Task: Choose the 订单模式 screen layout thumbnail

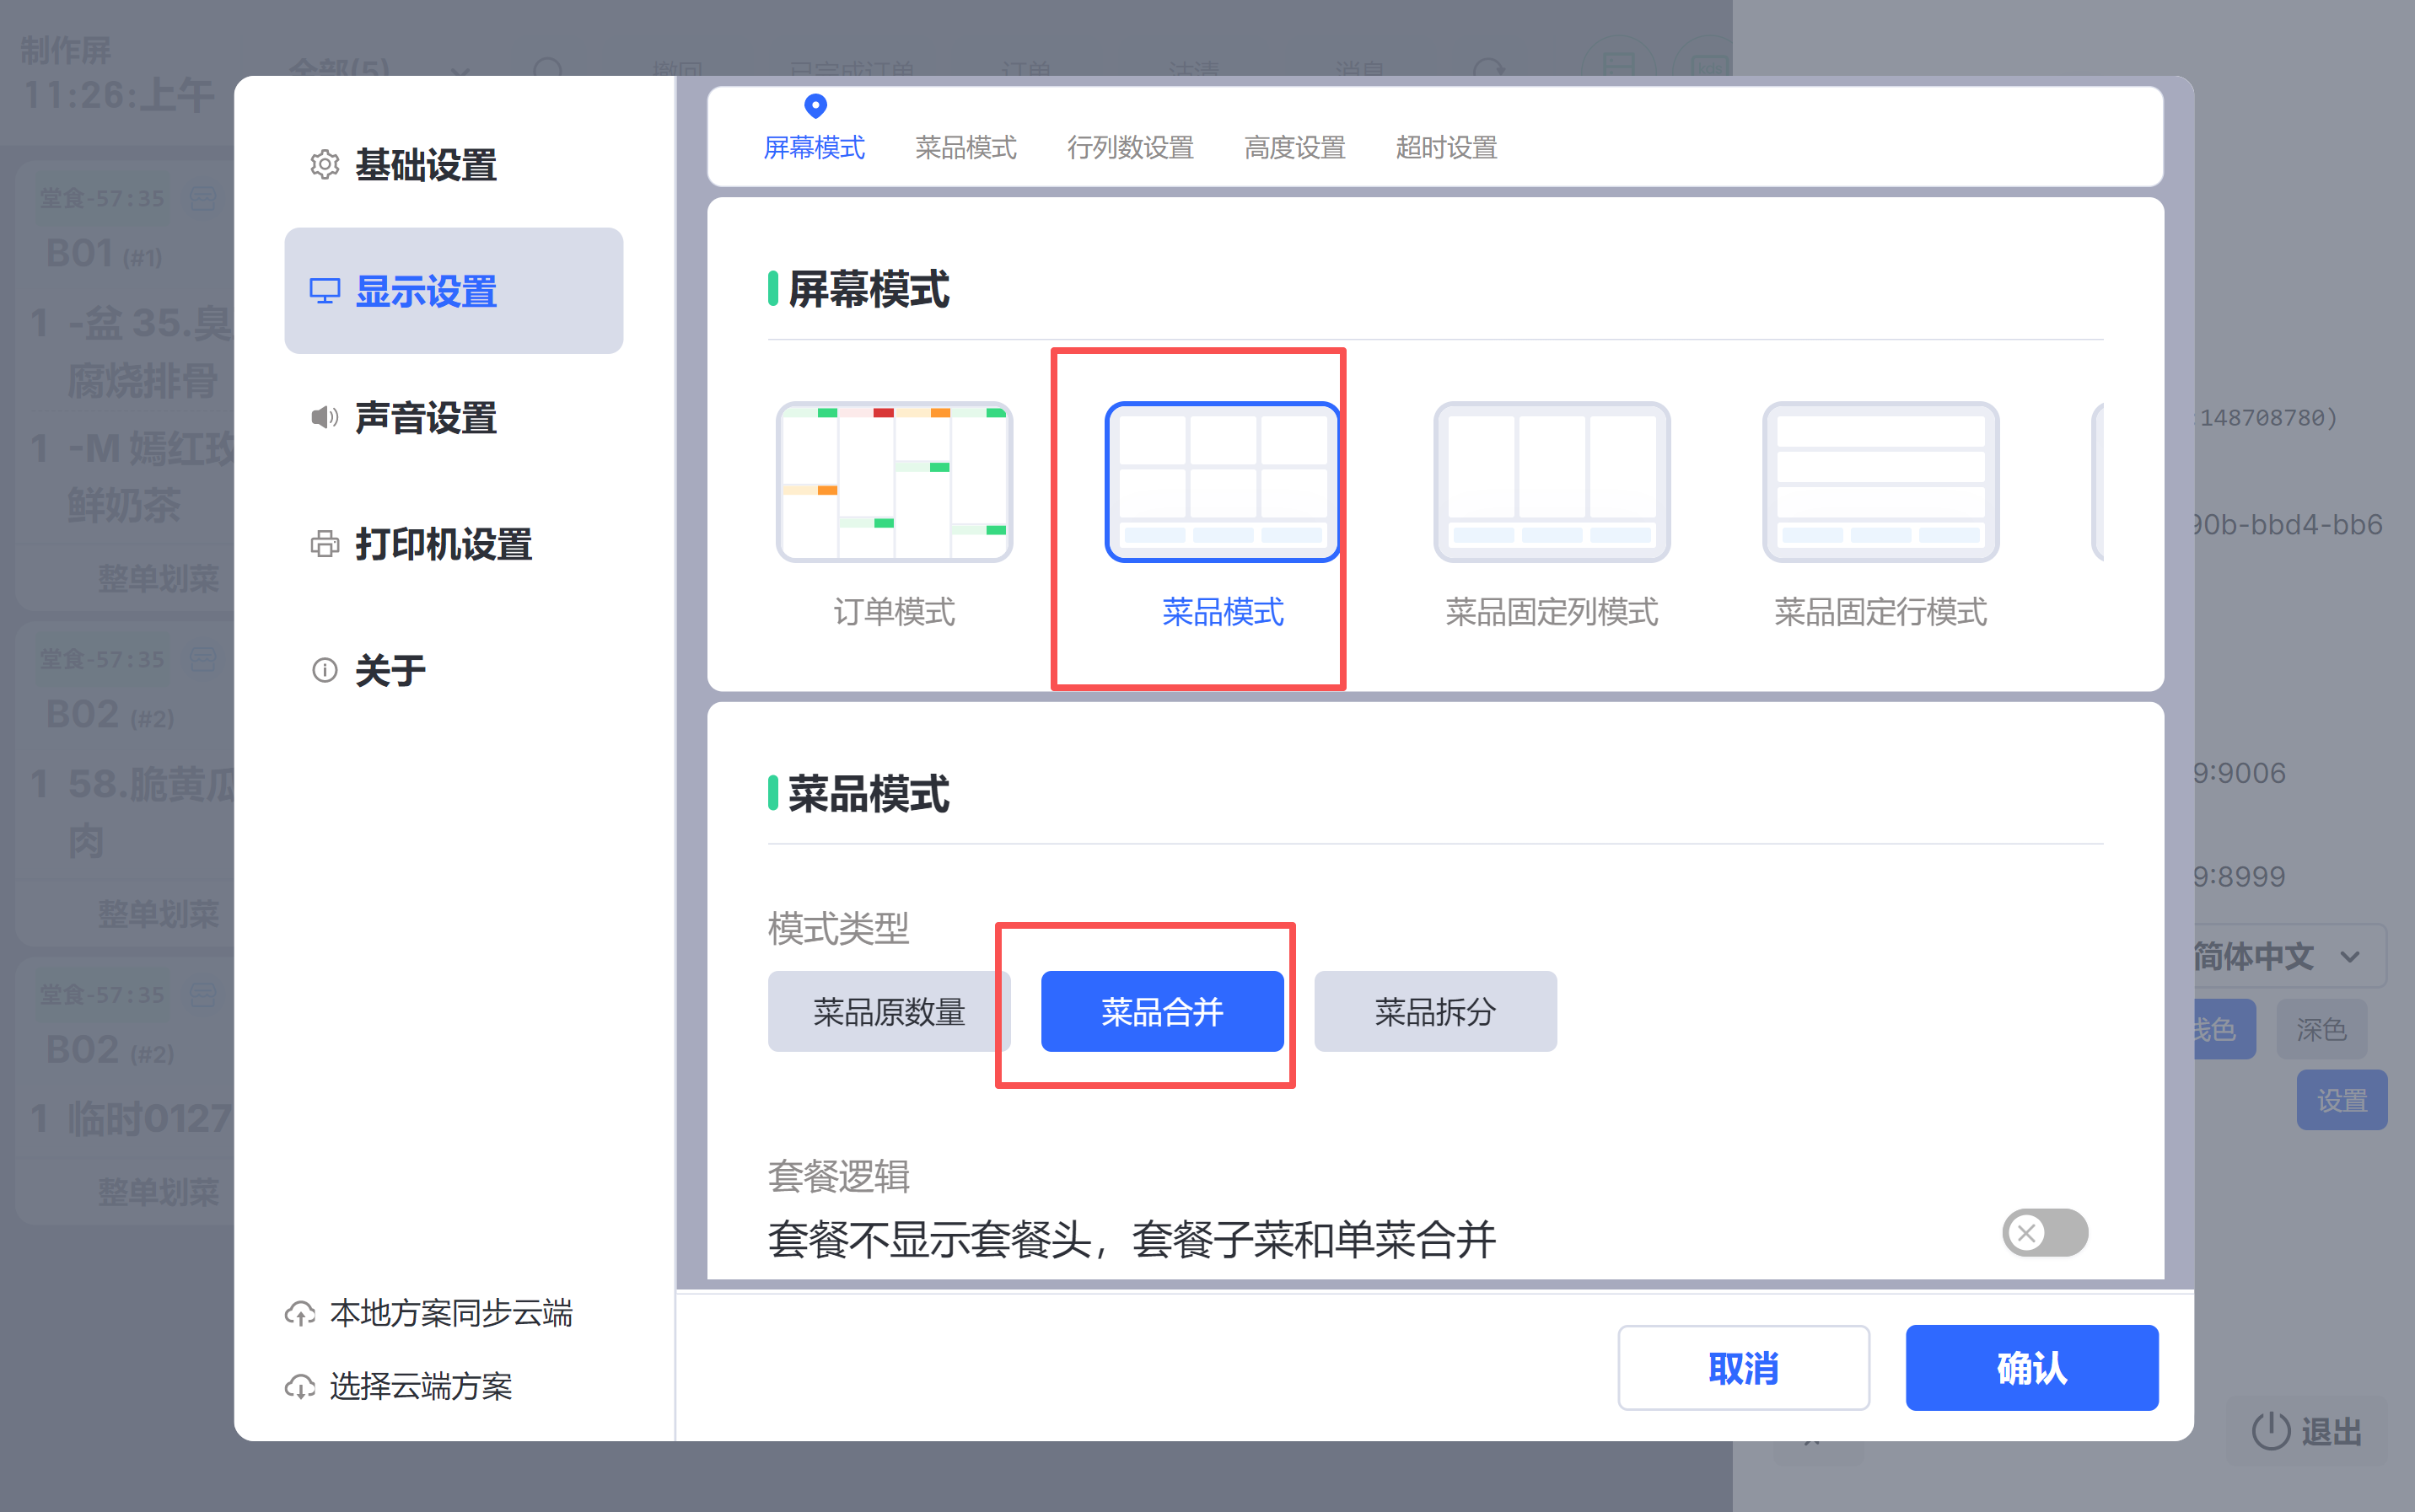Action: 893,483
